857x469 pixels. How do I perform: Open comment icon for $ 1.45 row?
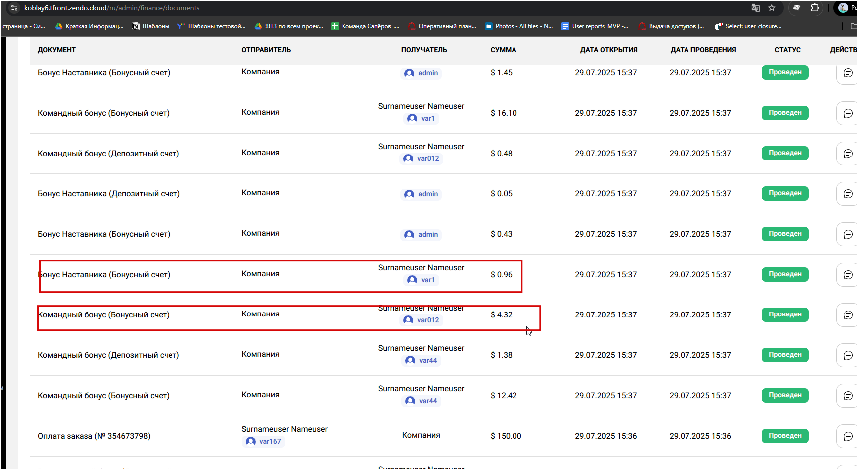(x=848, y=73)
